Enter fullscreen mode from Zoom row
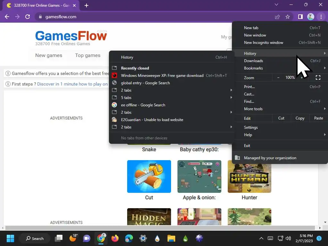This screenshot has width=328, height=246. click(x=318, y=78)
